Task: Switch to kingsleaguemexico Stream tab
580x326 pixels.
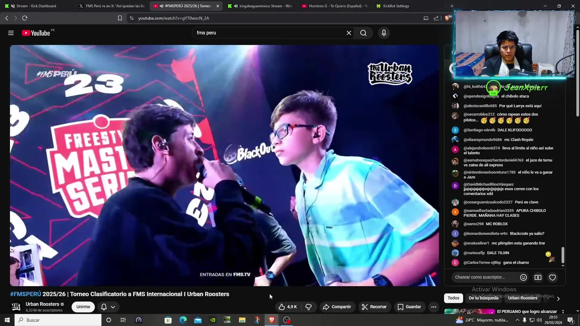Action: tap(260, 6)
